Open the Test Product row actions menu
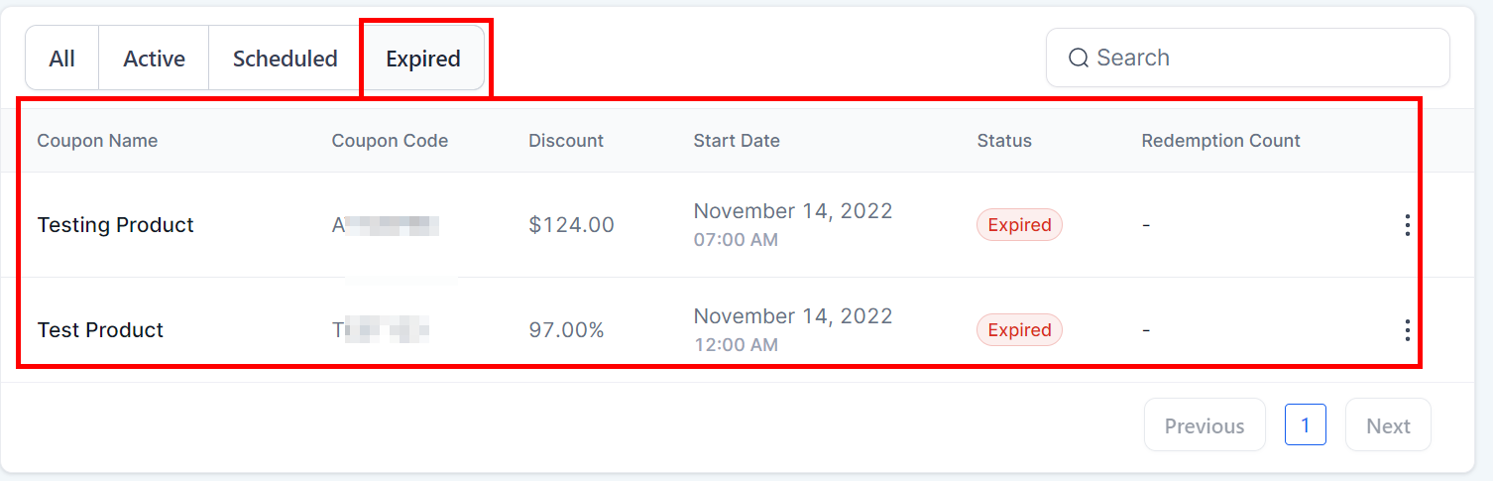1493x481 pixels. [x=1407, y=330]
